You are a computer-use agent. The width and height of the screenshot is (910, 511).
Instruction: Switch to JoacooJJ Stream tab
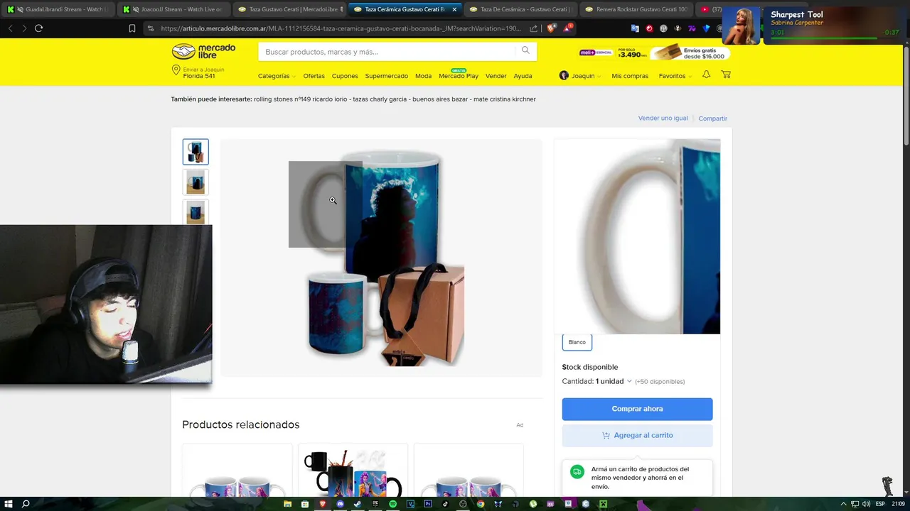176,9
